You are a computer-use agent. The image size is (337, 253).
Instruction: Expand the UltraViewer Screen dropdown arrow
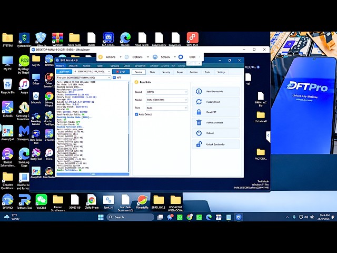(x=175, y=57)
